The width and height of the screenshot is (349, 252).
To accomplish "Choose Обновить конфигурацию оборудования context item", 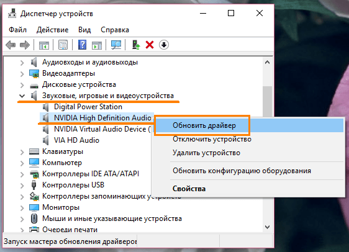I will pos(249,171).
